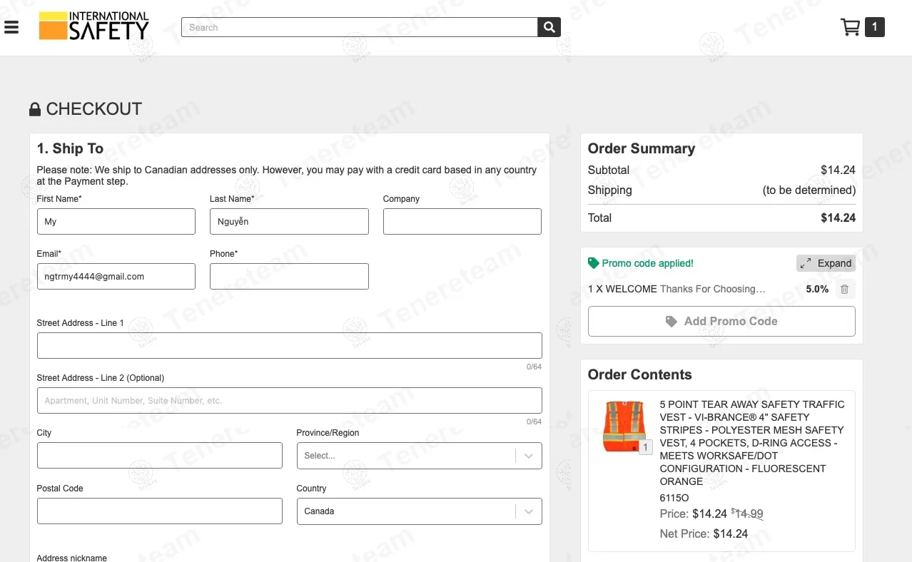Click the Postal Code field

tap(159, 511)
